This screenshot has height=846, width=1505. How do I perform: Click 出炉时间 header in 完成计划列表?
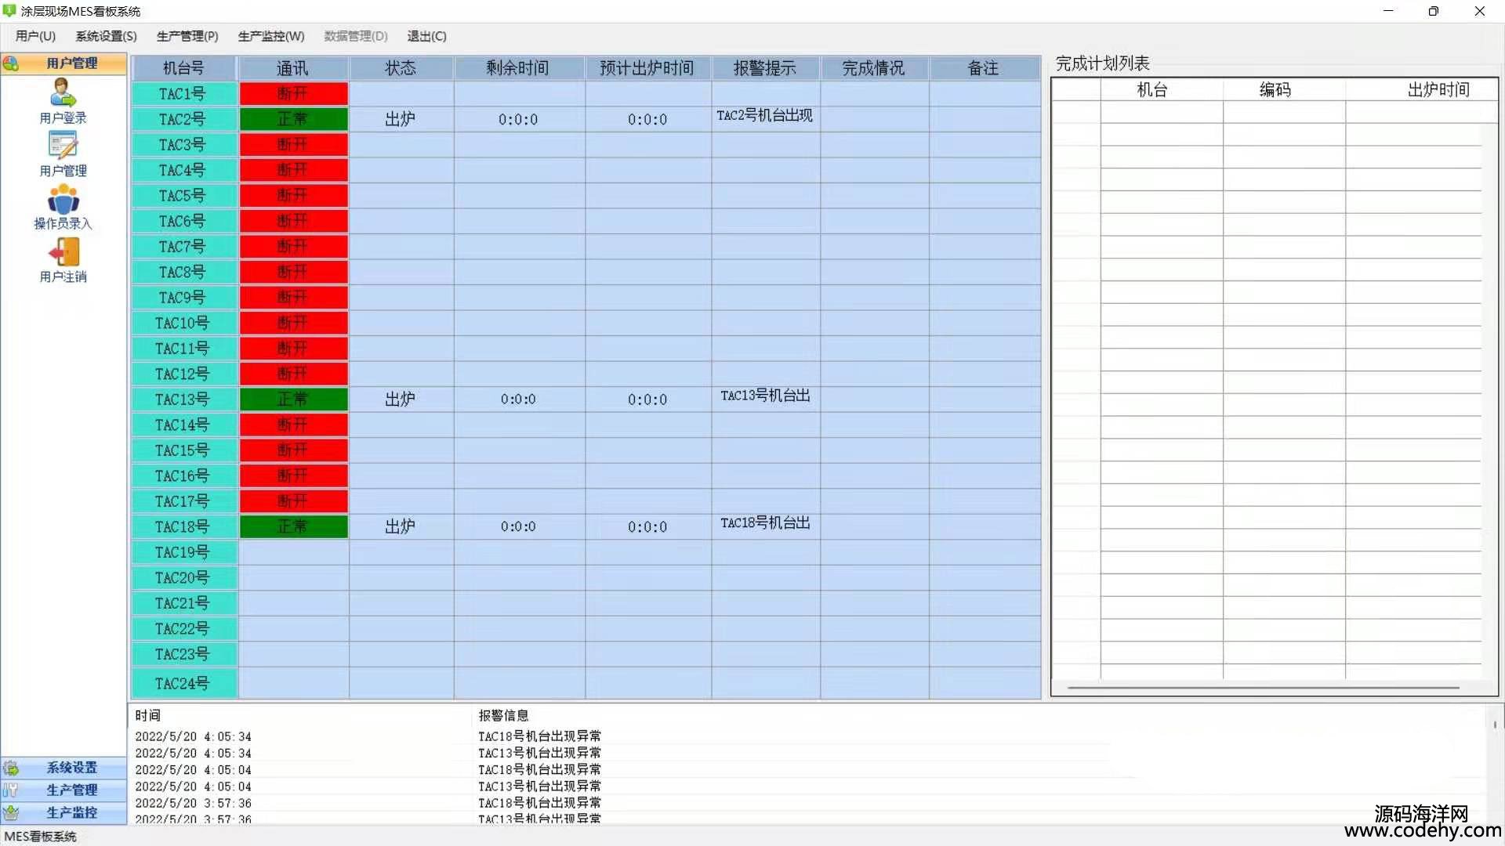point(1422,89)
